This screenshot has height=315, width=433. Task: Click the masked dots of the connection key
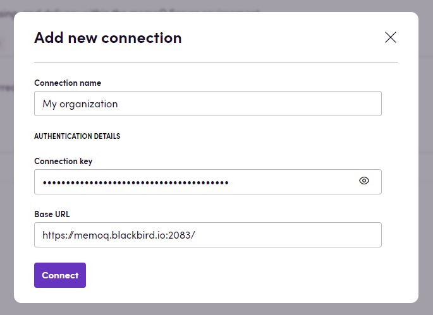coord(135,182)
